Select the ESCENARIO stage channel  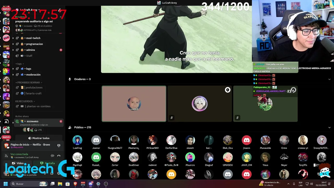coord(39,123)
